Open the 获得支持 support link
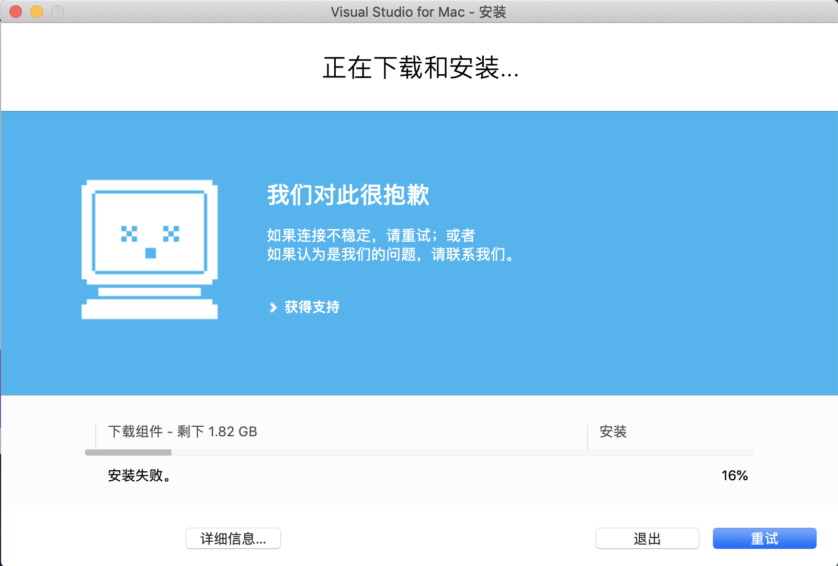The image size is (838, 566). 312,307
